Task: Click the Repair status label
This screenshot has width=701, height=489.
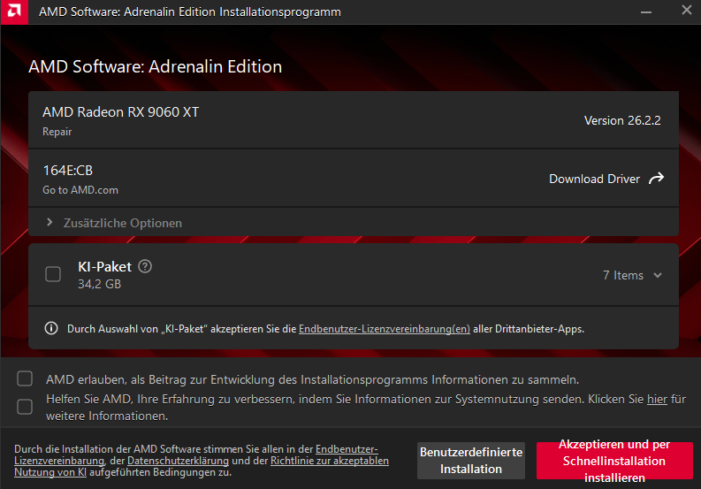Action: (x=57, y=132)
